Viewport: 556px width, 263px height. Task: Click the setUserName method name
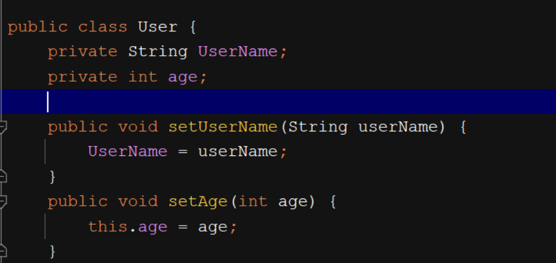(x=223, y=127)
